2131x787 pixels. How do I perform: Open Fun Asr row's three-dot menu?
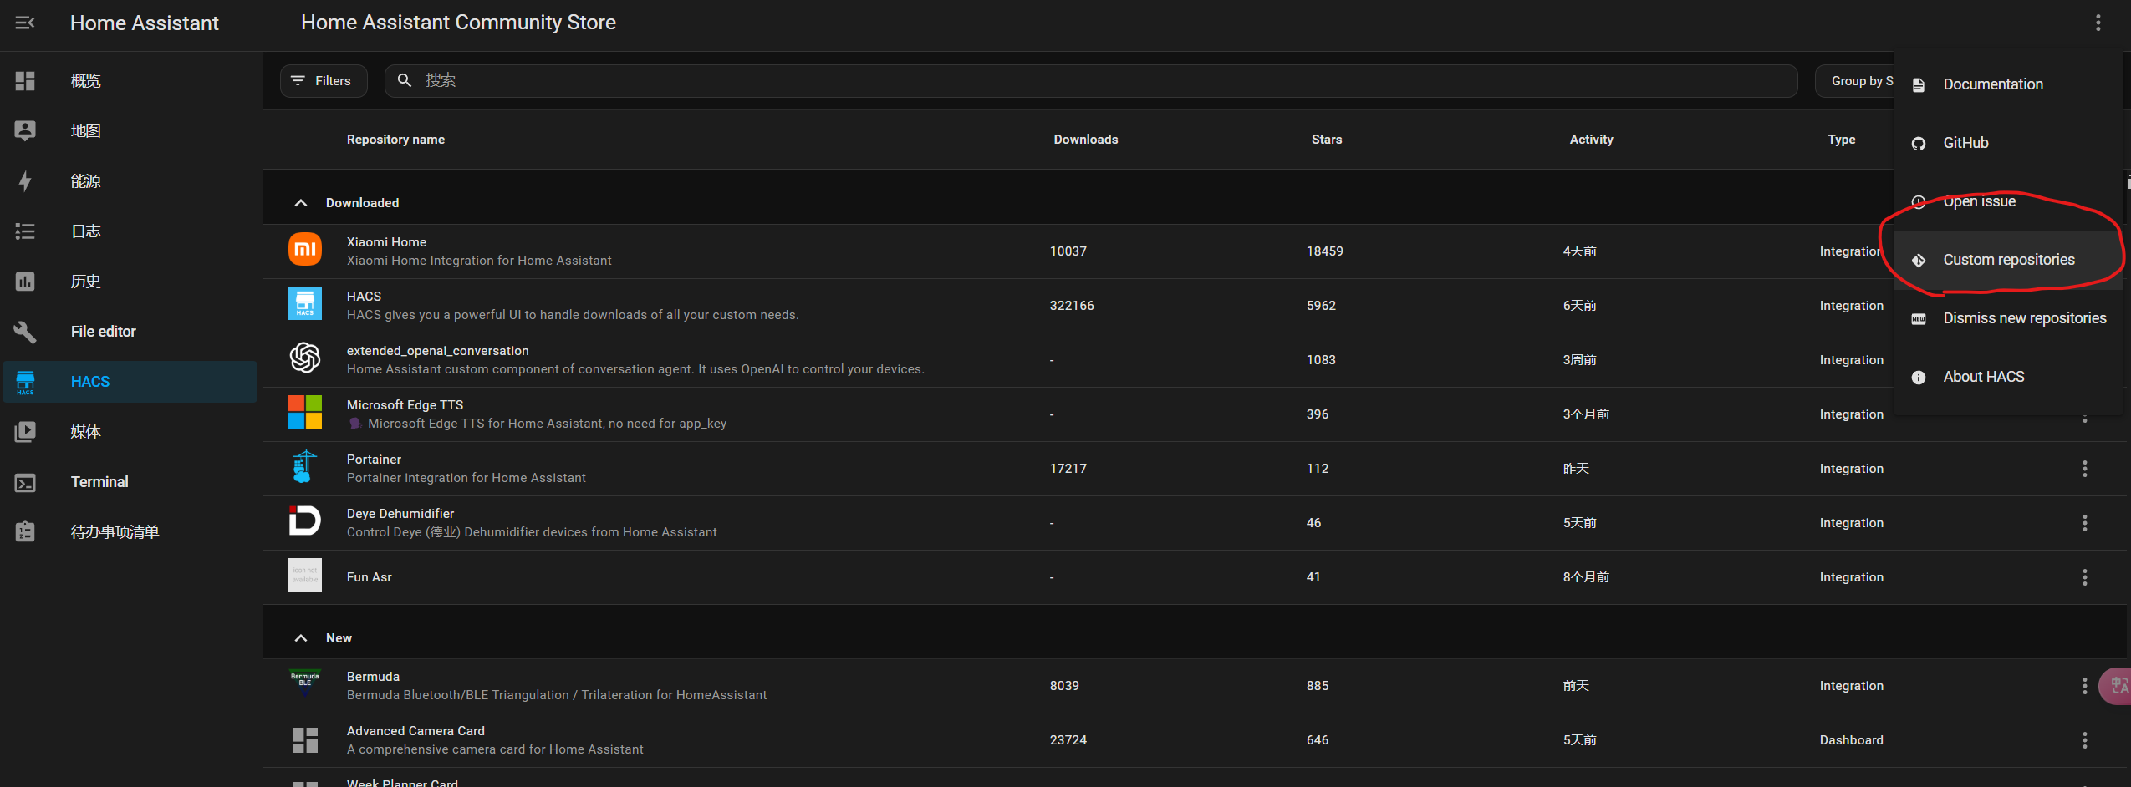tap(2084, 577)
